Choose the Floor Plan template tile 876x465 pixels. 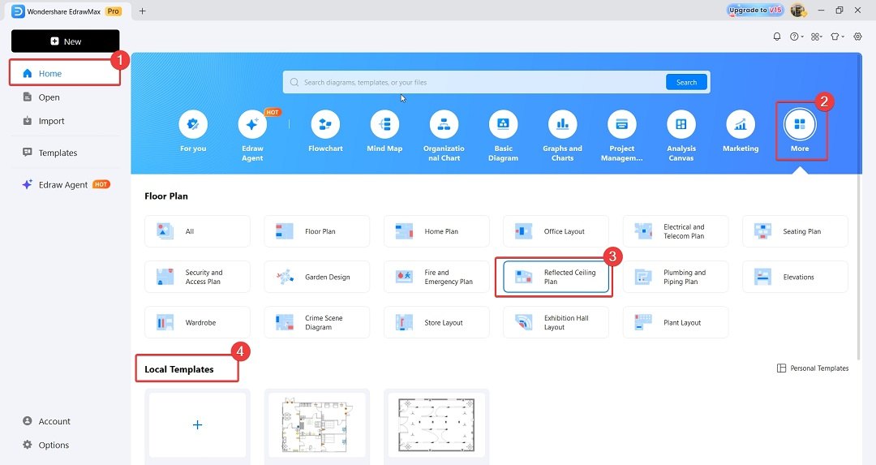coord(317,231)
